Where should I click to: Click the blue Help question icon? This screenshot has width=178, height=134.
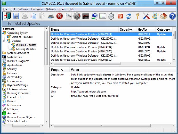172,16
